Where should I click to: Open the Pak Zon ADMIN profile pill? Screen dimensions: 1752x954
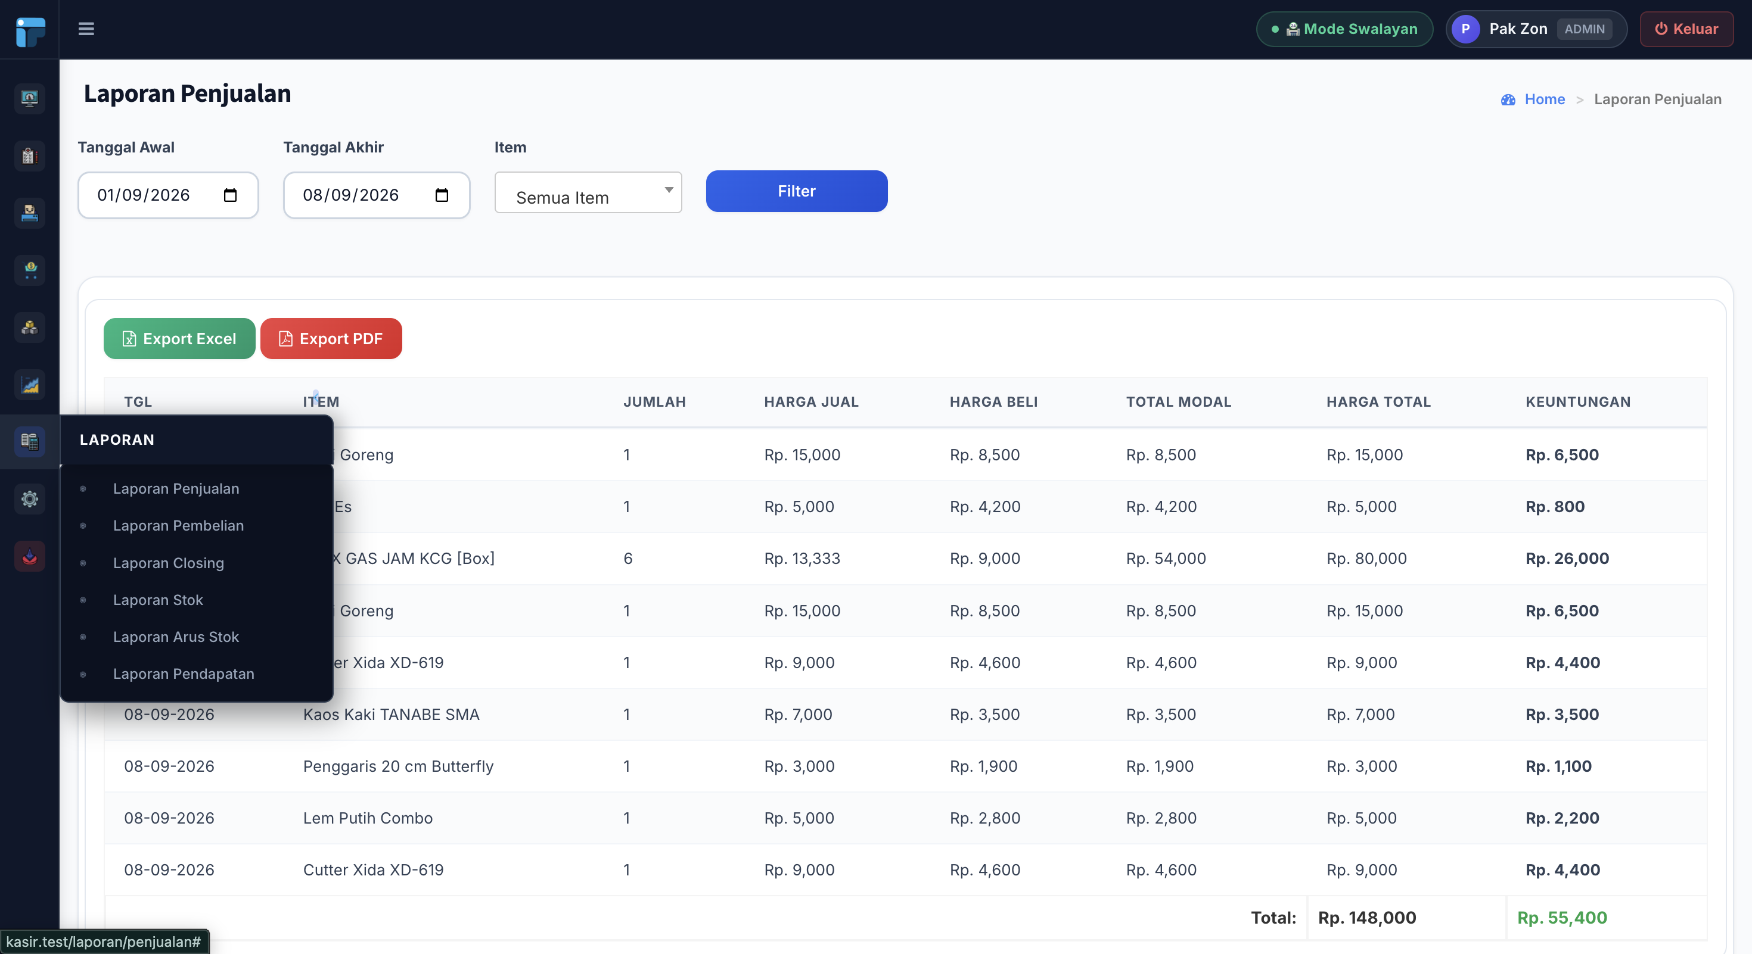tap(1536, 29)
